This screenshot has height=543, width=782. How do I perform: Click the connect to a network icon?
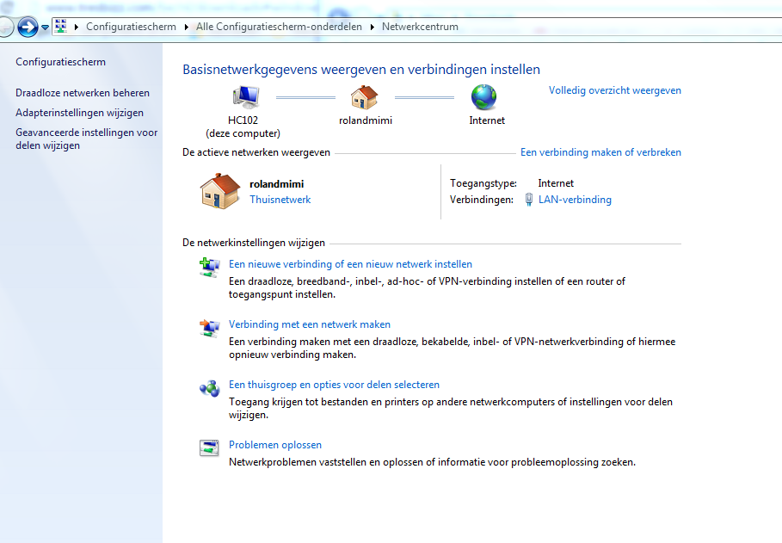(209, 328)
